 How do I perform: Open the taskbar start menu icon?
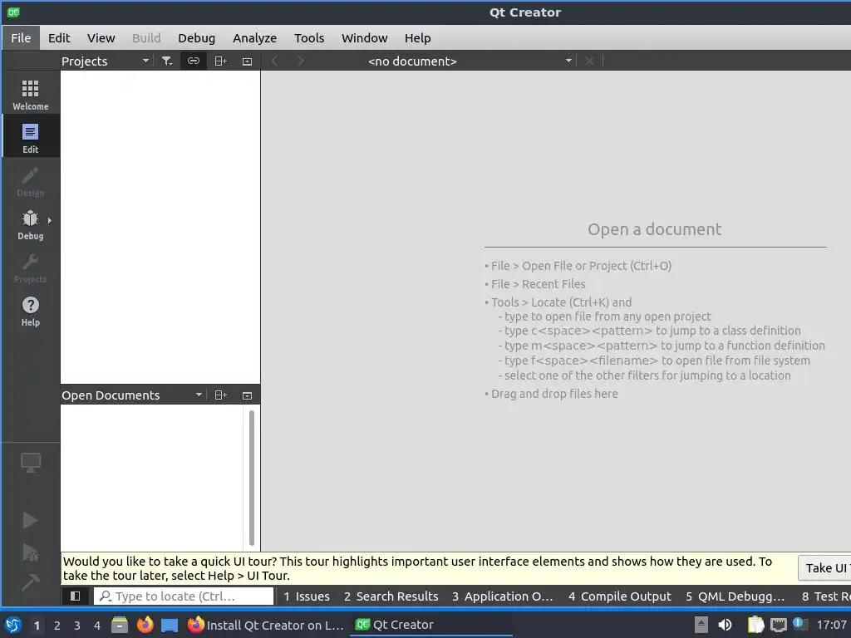point(13,625)
